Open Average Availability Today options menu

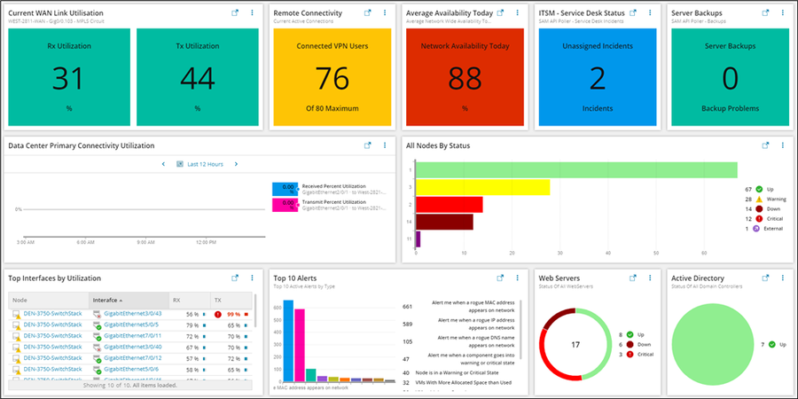(x=518, y=12)
